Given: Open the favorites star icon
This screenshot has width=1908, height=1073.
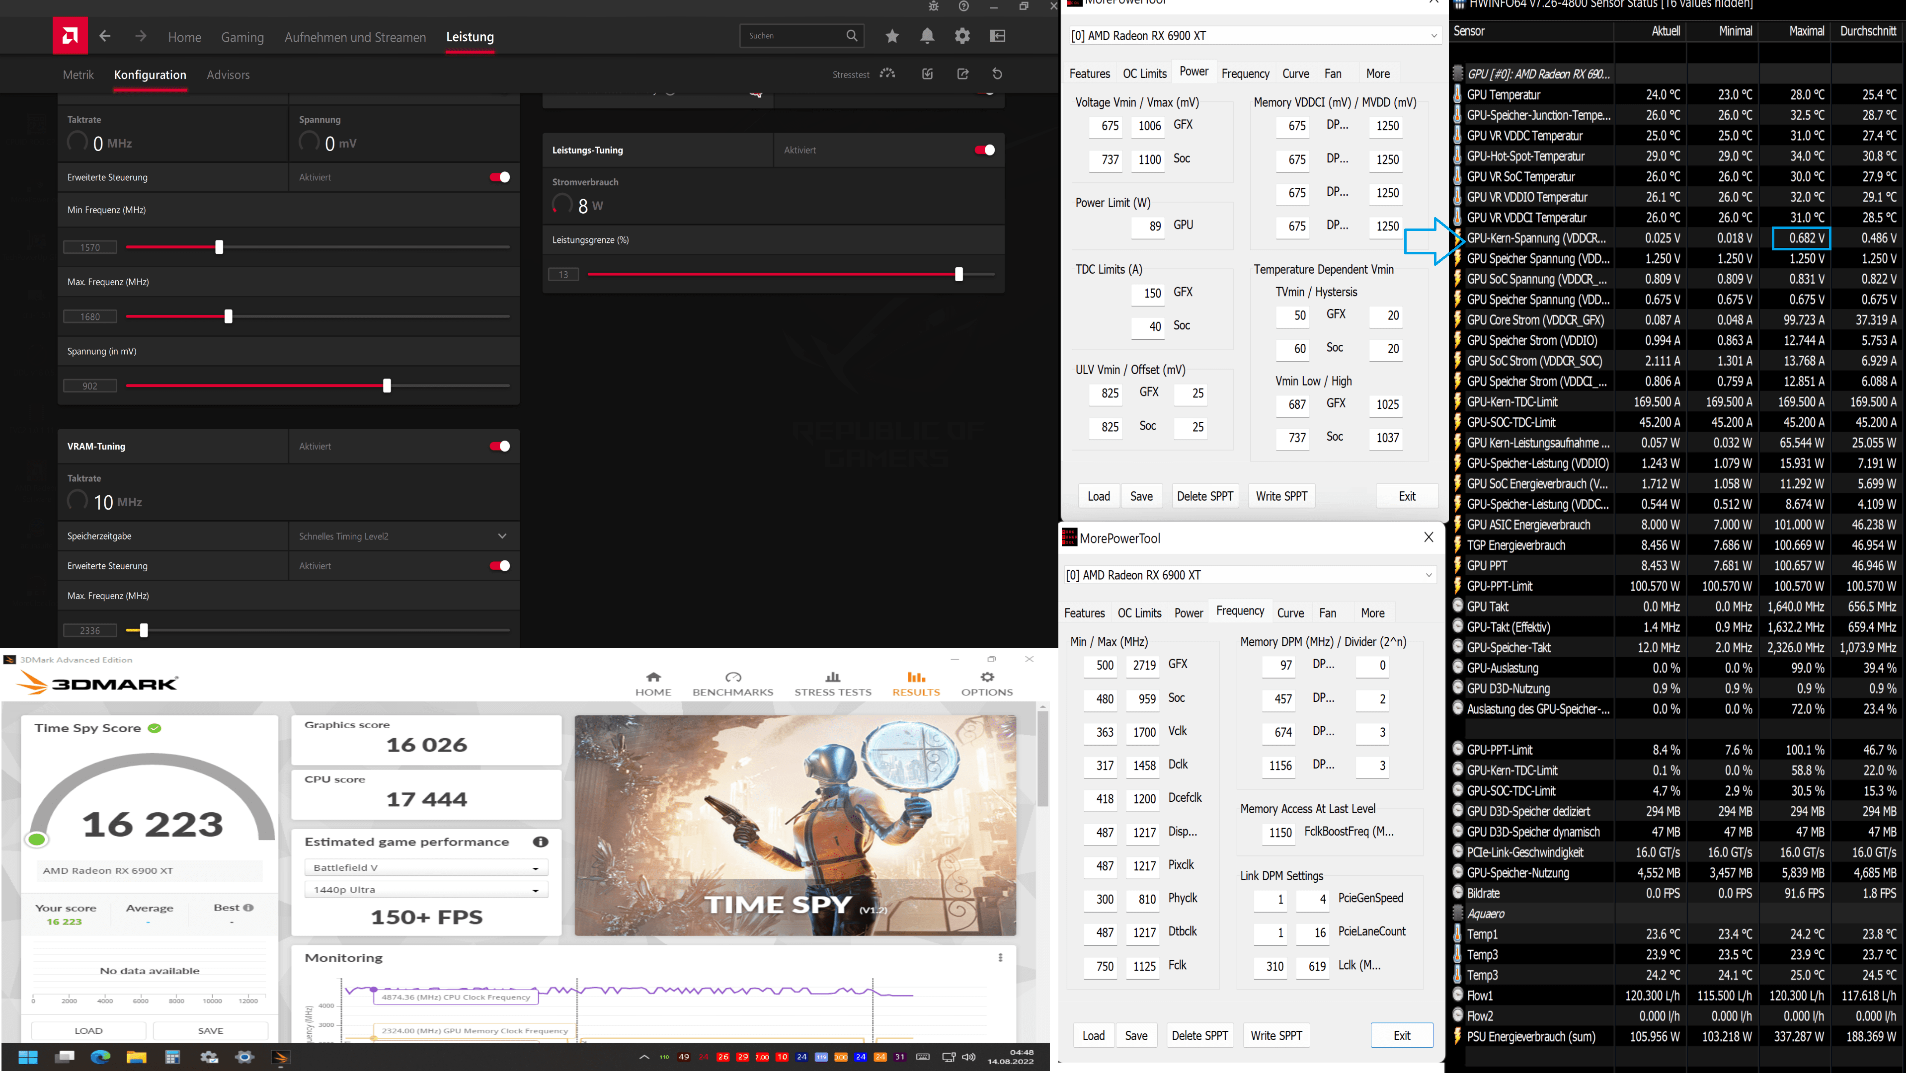Looking at the screenshot, I should click(x=892, y=36).
